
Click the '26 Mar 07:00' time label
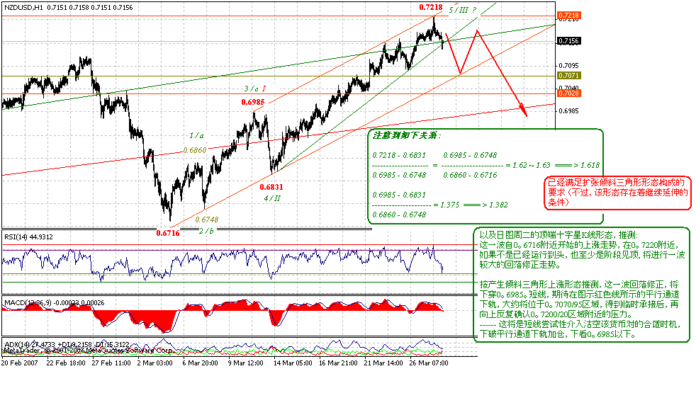pos(429,363)
